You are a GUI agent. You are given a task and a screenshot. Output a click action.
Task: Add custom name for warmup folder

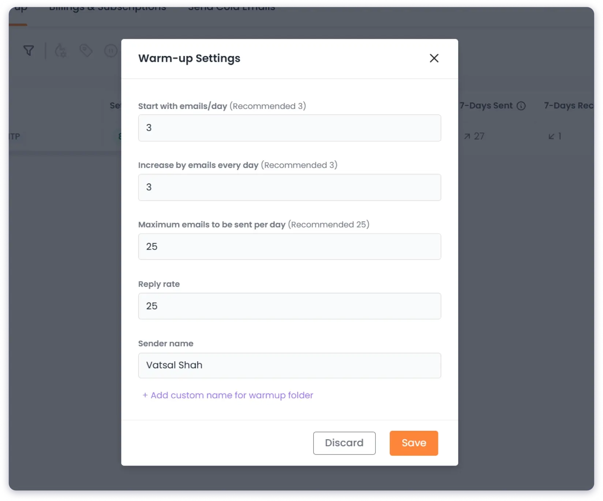point(227,395)
